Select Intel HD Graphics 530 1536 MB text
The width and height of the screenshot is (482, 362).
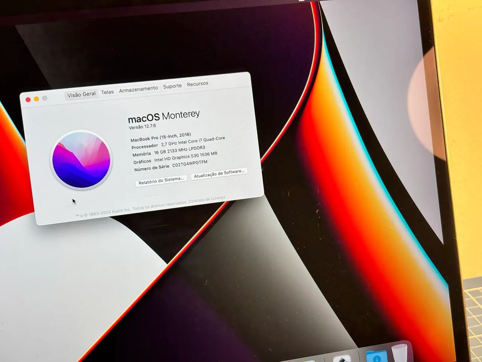pos(186,157)
